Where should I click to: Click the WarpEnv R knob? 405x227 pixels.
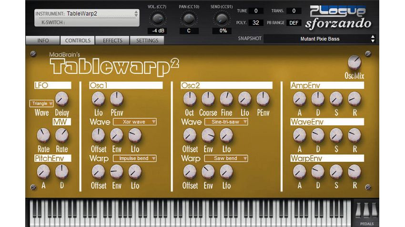pyautogui.click(x=354, y=172)
